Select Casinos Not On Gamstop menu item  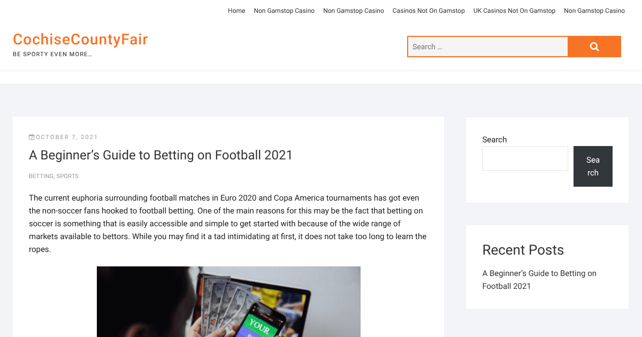(429, 11)
